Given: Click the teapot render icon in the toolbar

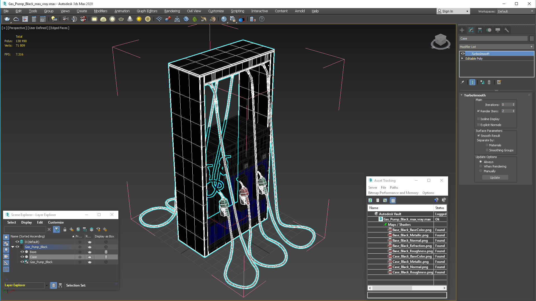Looking at the screenshot, I should [7, 19].
